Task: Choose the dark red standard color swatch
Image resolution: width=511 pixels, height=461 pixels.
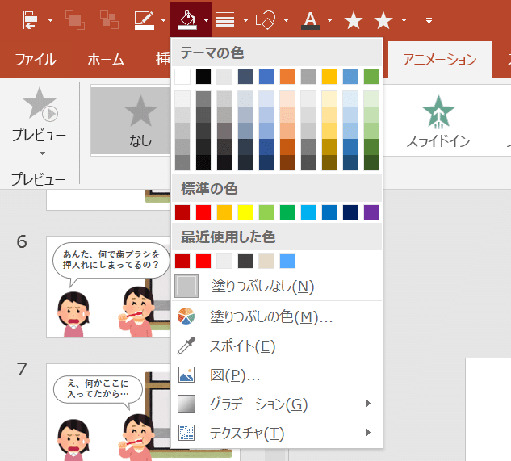Action: 182,212
